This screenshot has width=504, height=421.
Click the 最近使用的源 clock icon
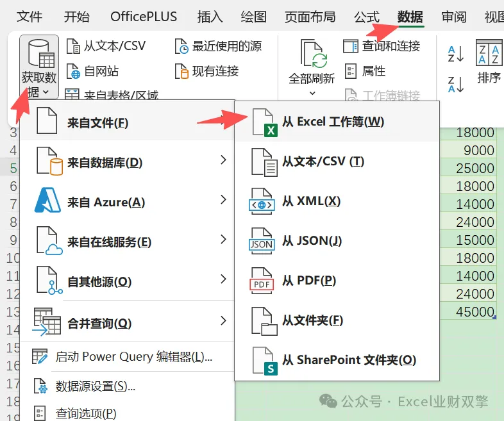(x=181, y=46)
